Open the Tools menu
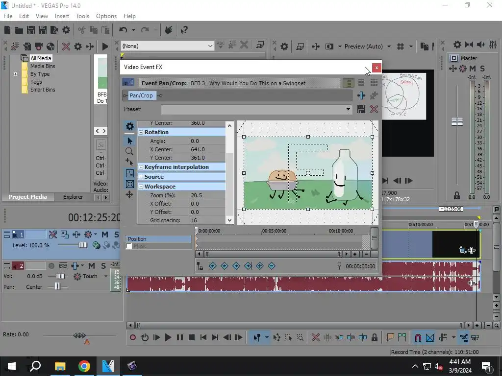The width and height of the screenshot is (502, 376). click(x=82, y=16)
